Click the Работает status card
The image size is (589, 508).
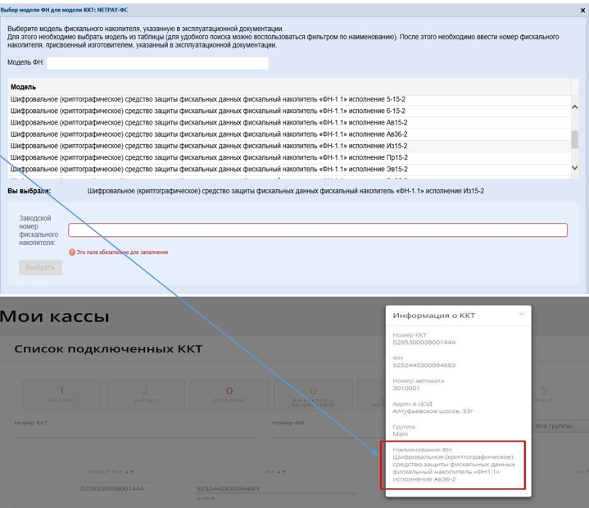tap(61, 395)
